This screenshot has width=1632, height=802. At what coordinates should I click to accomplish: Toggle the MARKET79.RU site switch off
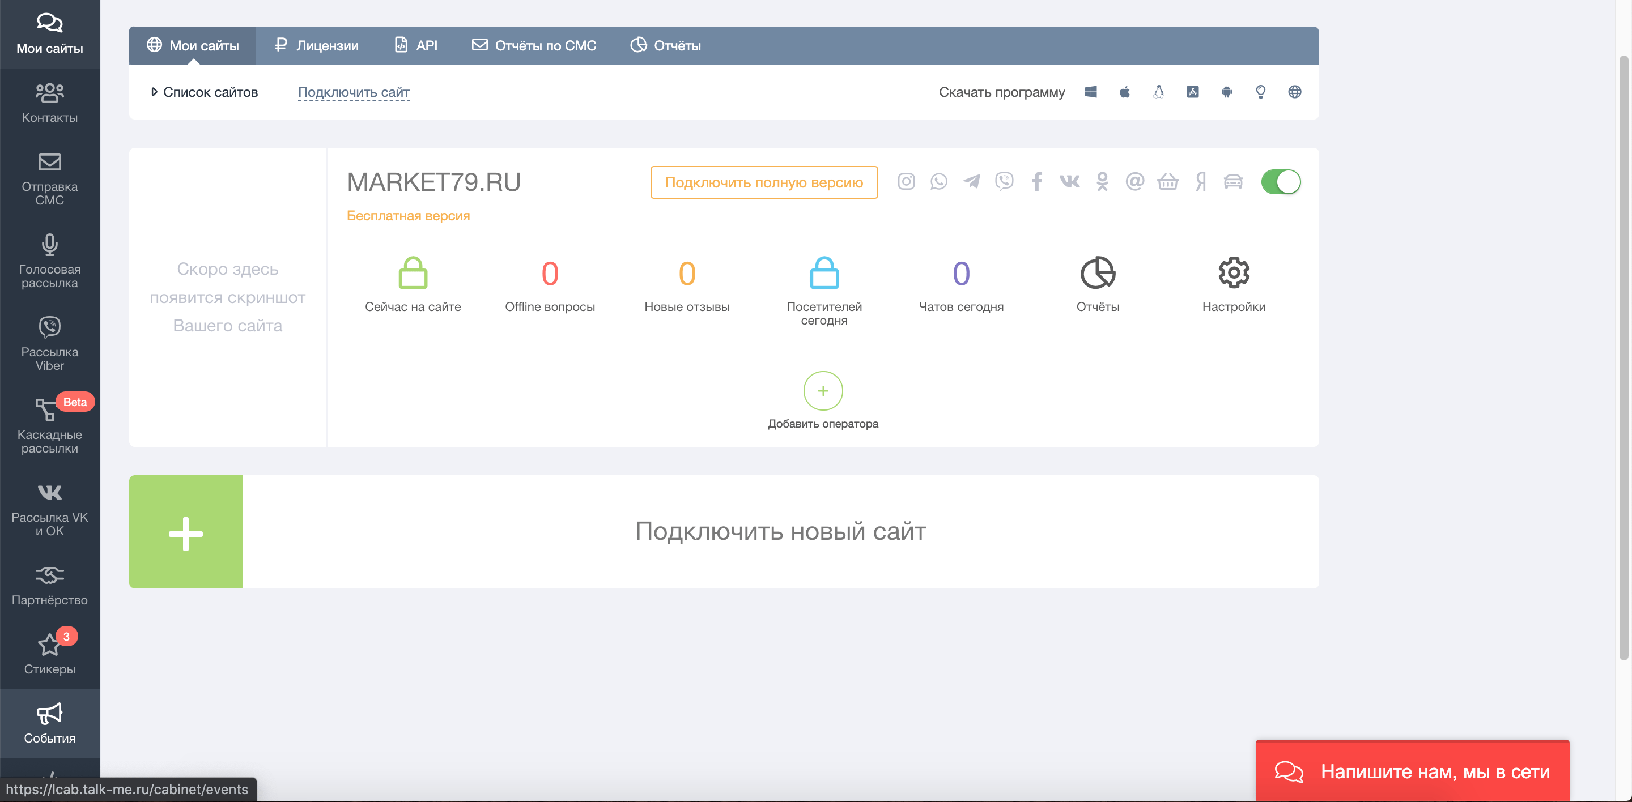click(x=1281, y=182)
